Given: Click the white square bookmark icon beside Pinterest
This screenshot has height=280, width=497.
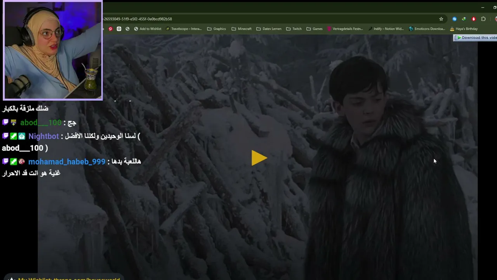Looking at the screenshot, I should [x=119, y=29].
